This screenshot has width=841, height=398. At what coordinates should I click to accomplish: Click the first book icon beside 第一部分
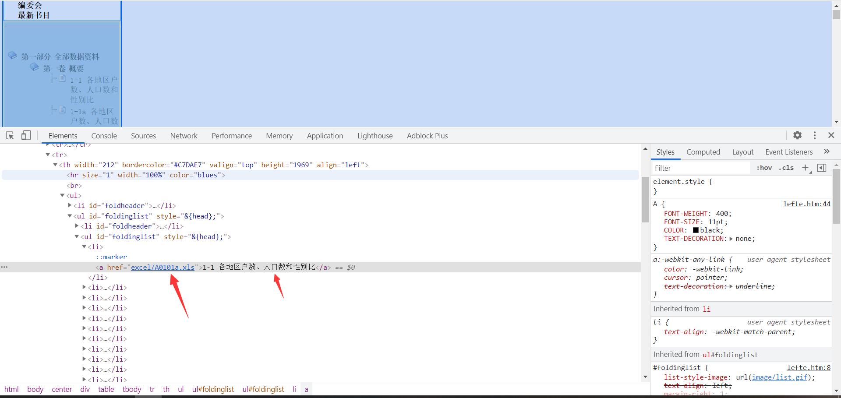click(x=12, y=56)
